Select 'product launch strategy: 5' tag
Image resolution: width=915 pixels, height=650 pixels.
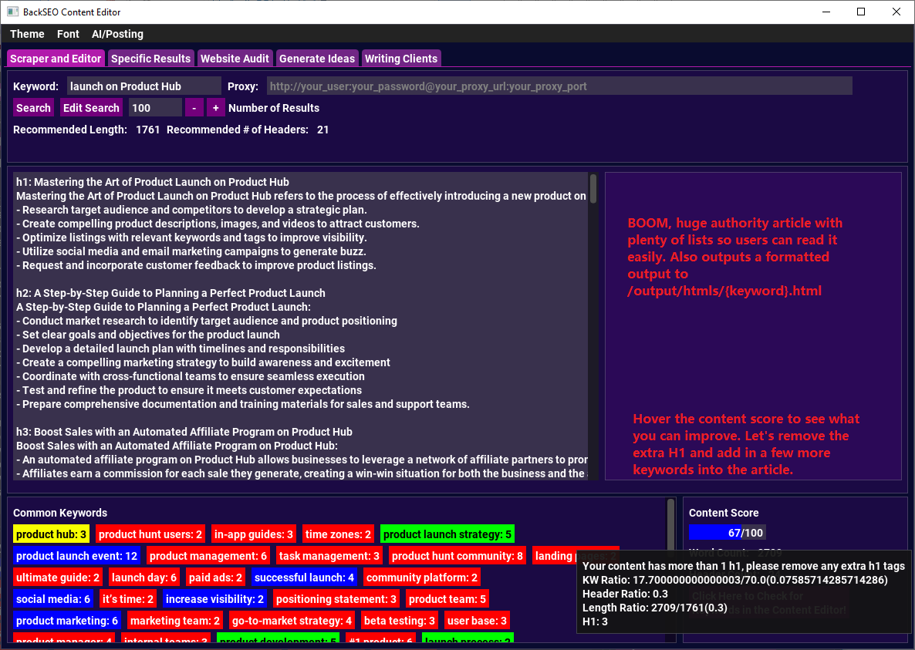coord(447,534)
